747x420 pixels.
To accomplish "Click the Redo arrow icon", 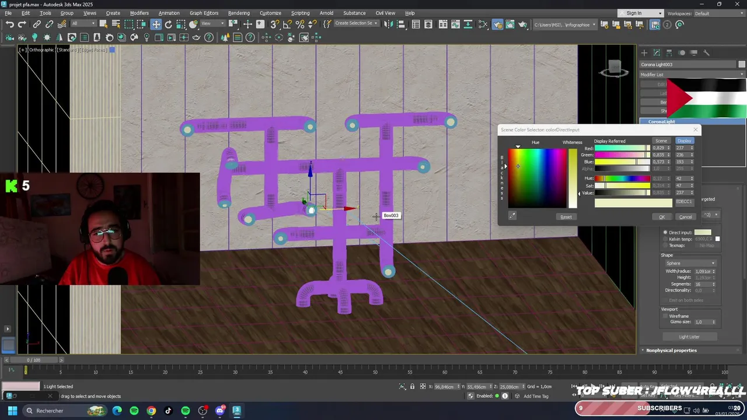I will click(x=22, y=24).
